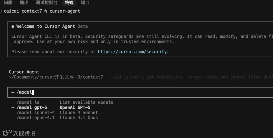273x138 pixels.
Task: Open the 输出 tab
Action: [24, 3]
